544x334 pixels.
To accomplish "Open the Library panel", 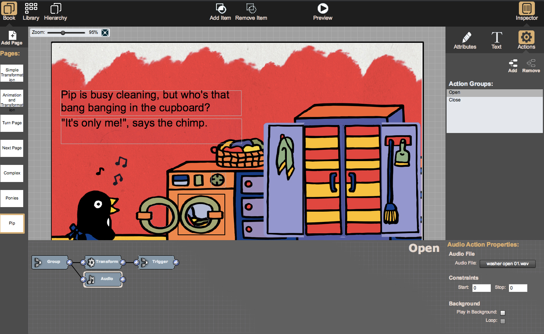I will [31, 11].
